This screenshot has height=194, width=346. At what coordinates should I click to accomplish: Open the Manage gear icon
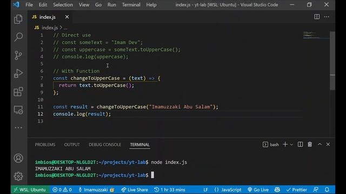[18, 176]
